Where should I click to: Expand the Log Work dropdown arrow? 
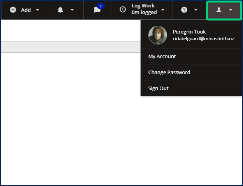162,10
